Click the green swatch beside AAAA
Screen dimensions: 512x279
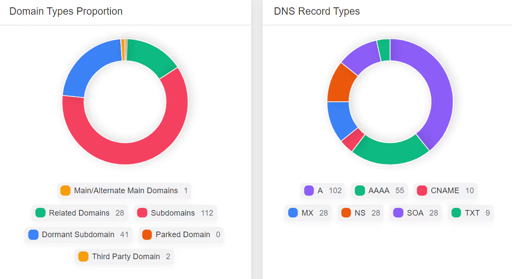[360, 191]
